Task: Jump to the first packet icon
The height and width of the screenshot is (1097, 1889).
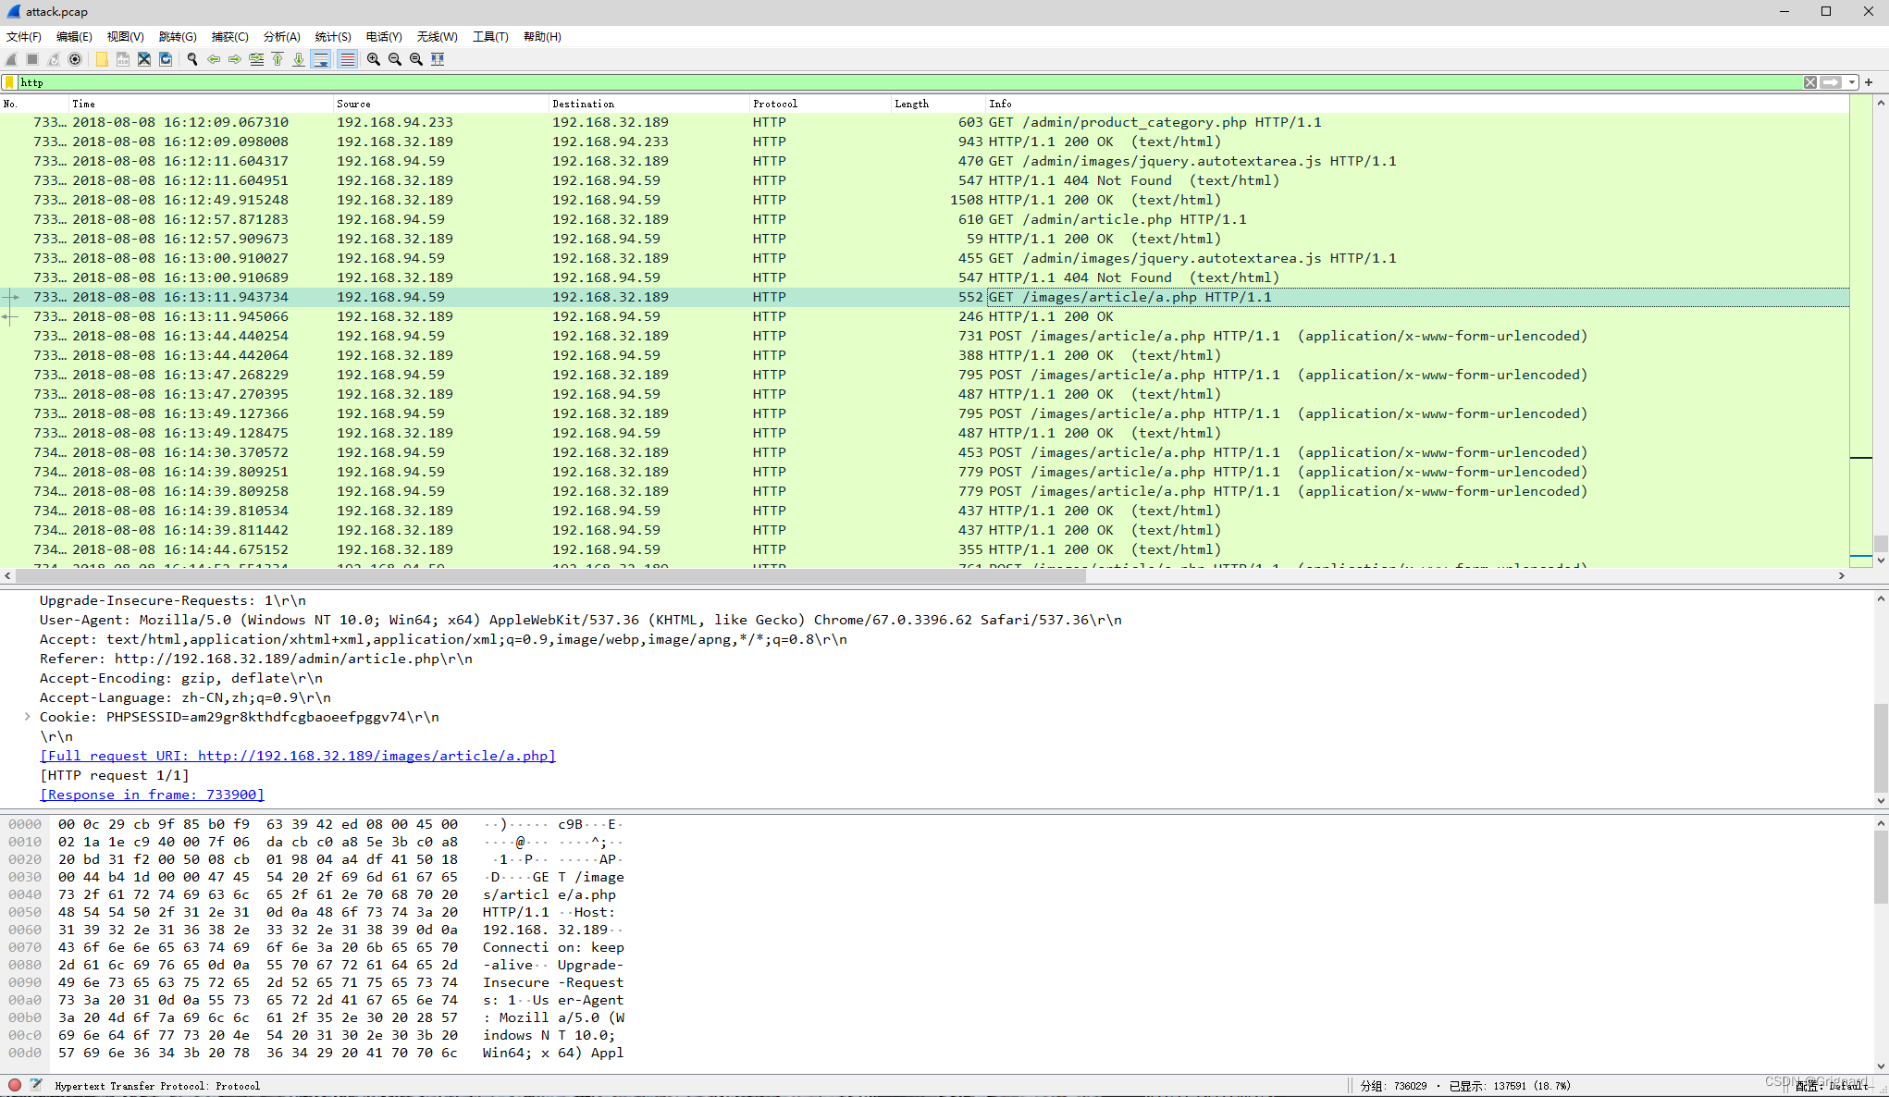Action: (278, 59)
